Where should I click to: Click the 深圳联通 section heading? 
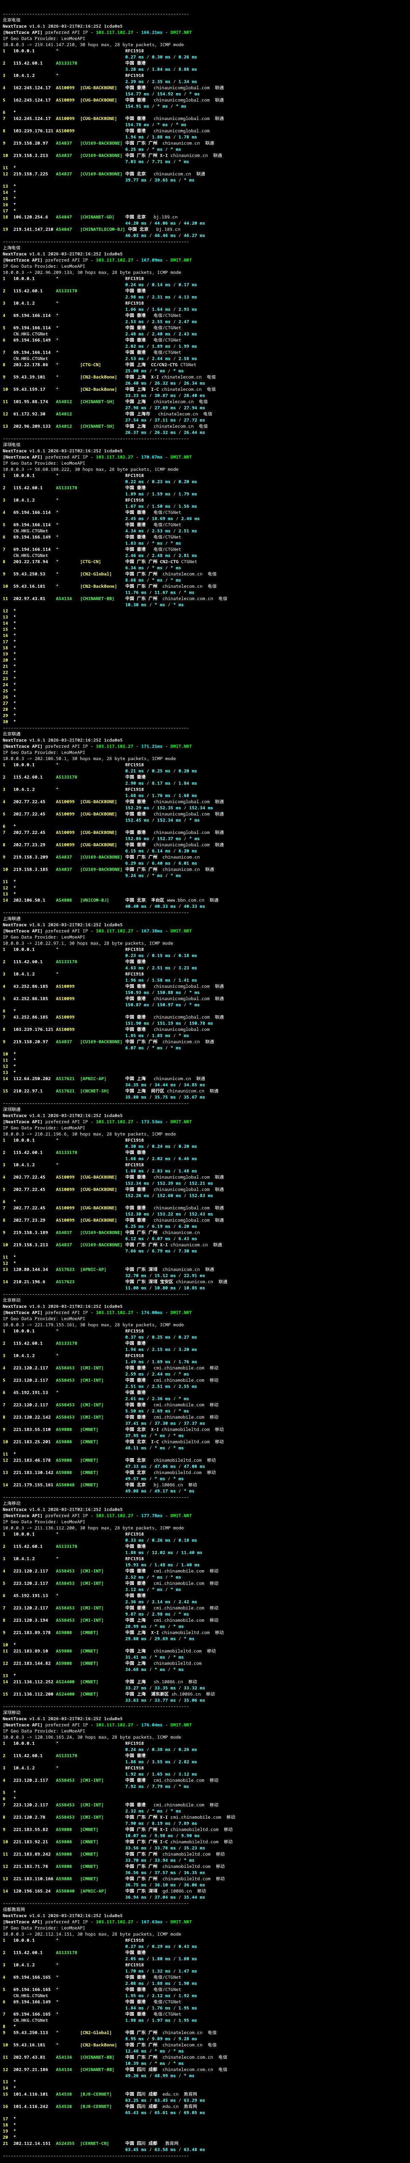click(x=12, y=1109)
